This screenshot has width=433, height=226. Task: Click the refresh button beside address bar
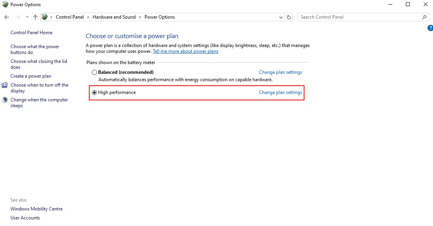pos(288,17)
